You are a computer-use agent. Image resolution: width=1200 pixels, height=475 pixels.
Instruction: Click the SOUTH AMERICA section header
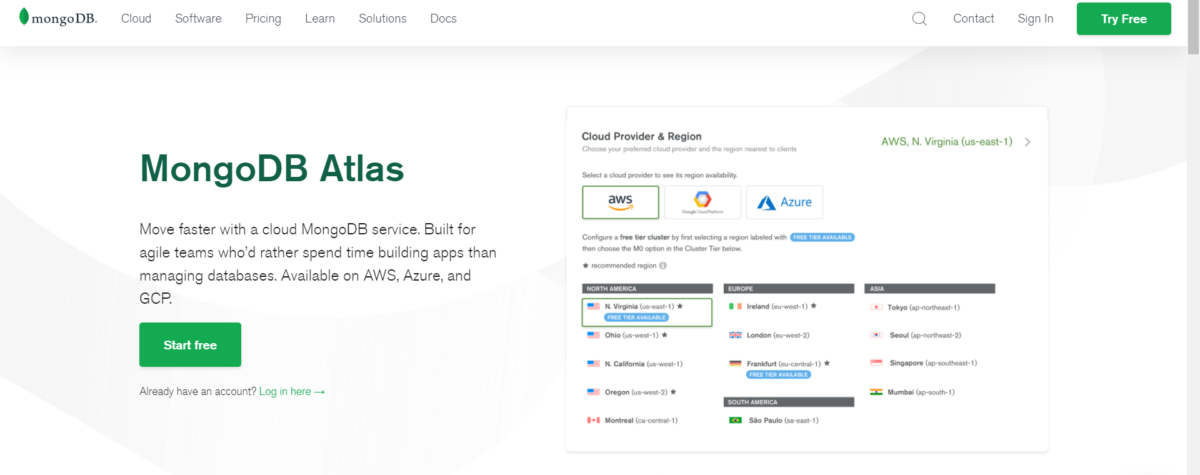click(789, 402)
